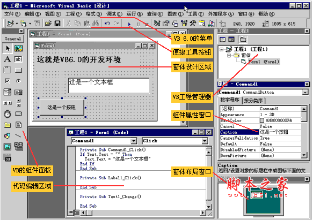Open the 工具(T) menu

click(x=196, y=14)
